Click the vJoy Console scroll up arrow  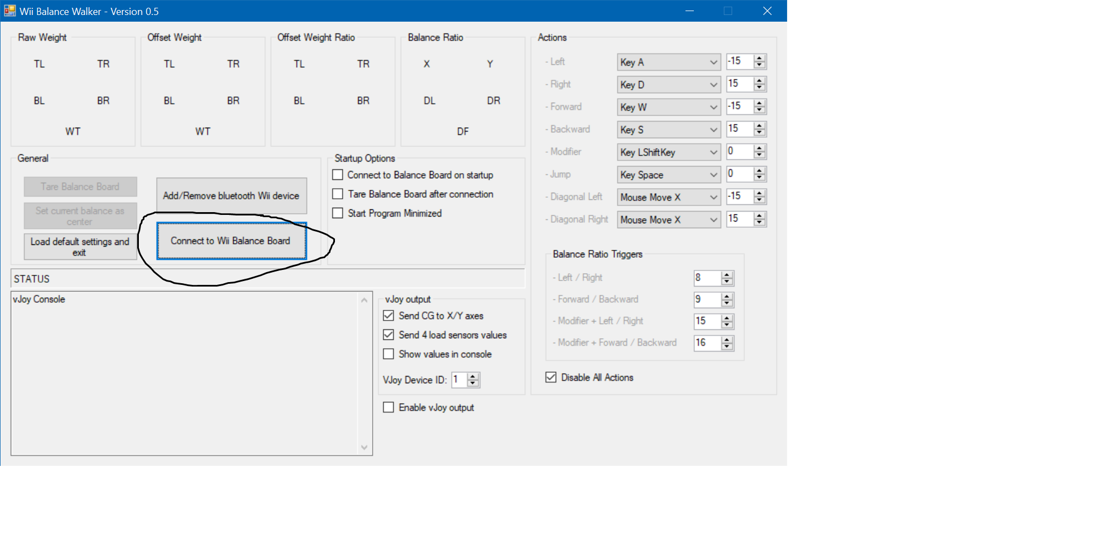coord(364,300)
